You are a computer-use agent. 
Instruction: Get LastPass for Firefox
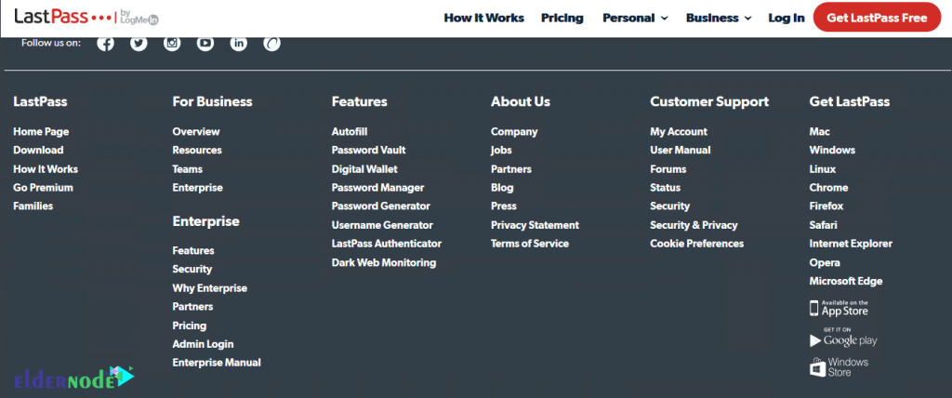pyautogui.click(x=826, y=206)
